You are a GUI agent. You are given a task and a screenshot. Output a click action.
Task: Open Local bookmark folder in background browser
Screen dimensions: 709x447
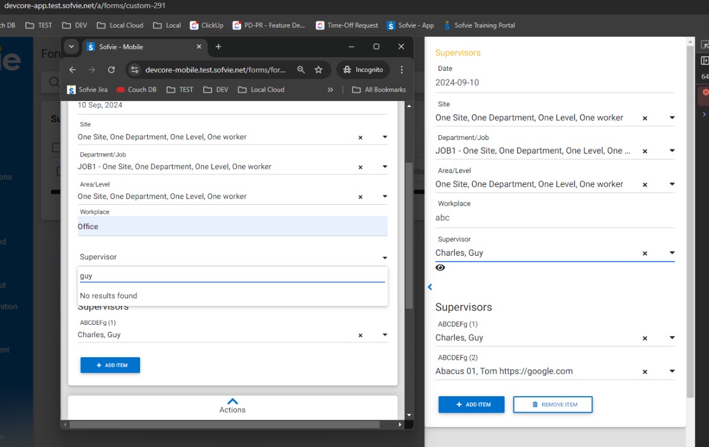click(x=167, y=25)
